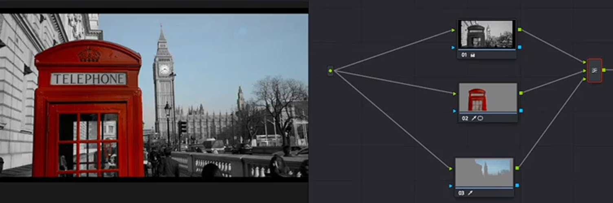The height and width of the screenshot is (203, 613).
Task: Click the 03 node number label
Action: point(461,193)
